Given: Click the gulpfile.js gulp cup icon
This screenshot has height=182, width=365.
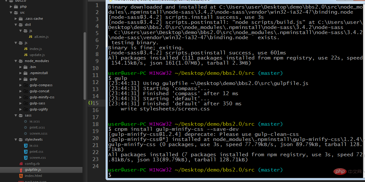Looking at the screenshot, I should (21, 170).
